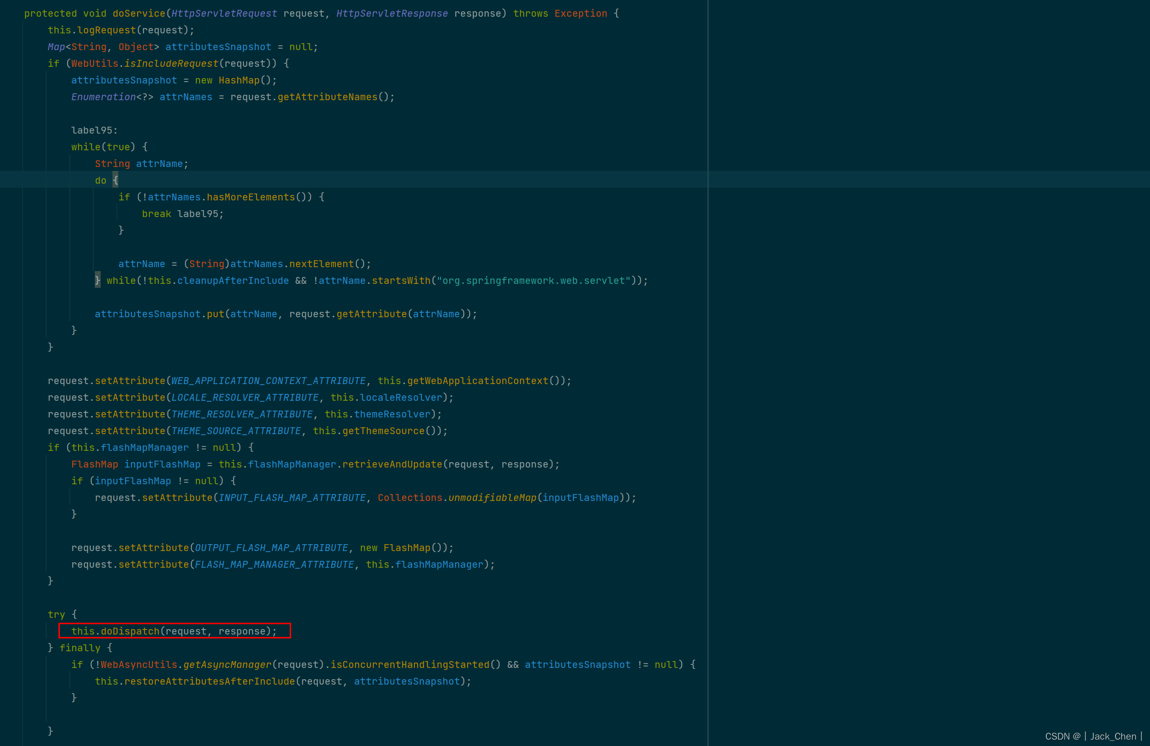Click unmodifiableMap method reference
The image size is (1150, 746).
[492, 497]
